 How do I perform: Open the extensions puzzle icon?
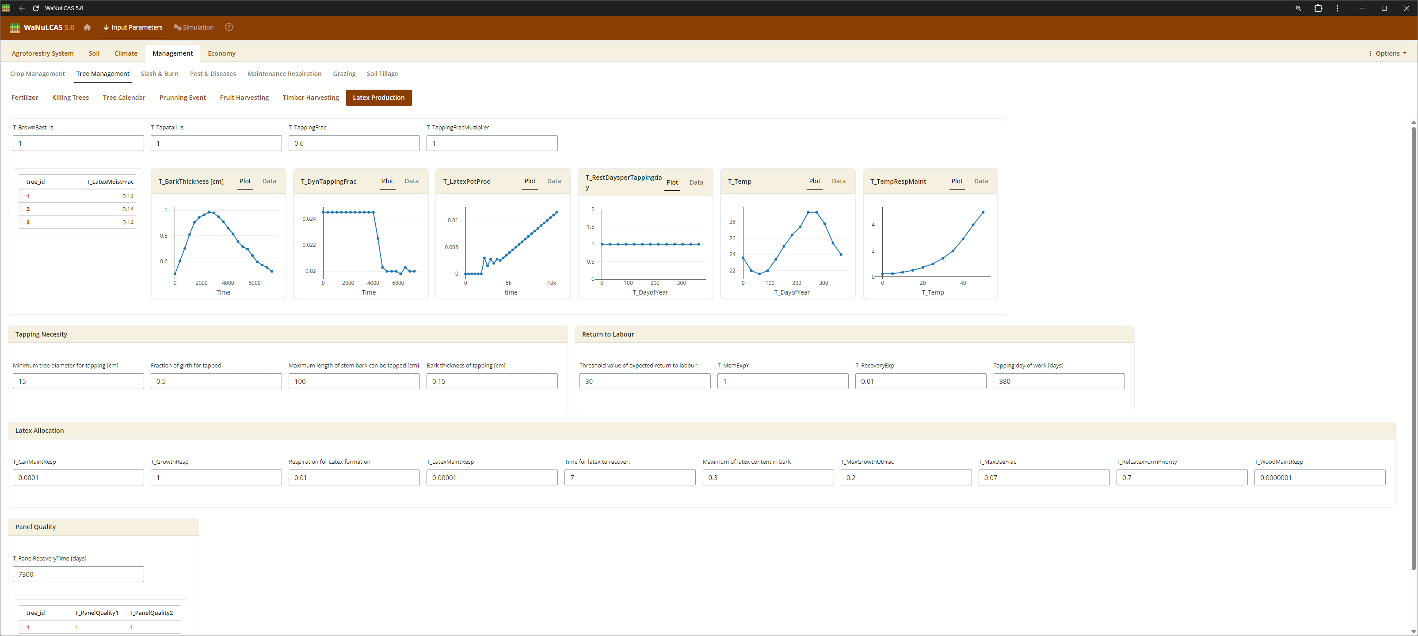coord(1318,8)
